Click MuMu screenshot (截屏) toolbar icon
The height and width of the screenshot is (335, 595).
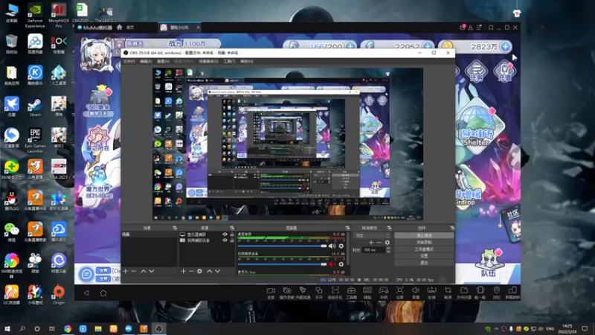pyautogui.click(x=448, y=293)
